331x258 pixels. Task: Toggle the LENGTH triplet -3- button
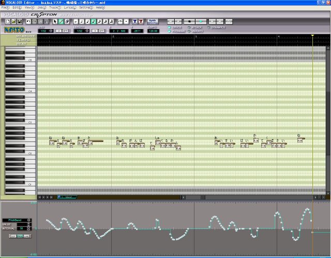(95, 31)
